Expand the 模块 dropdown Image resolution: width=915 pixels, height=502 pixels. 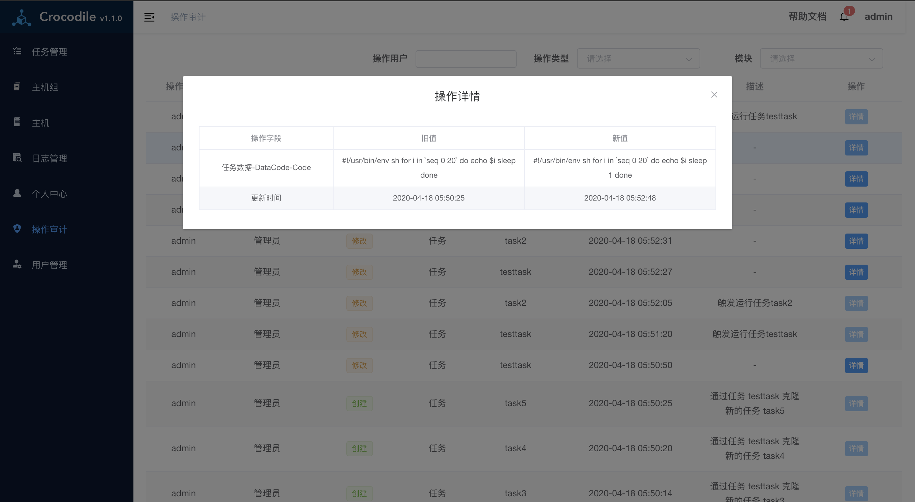(821, 58)
